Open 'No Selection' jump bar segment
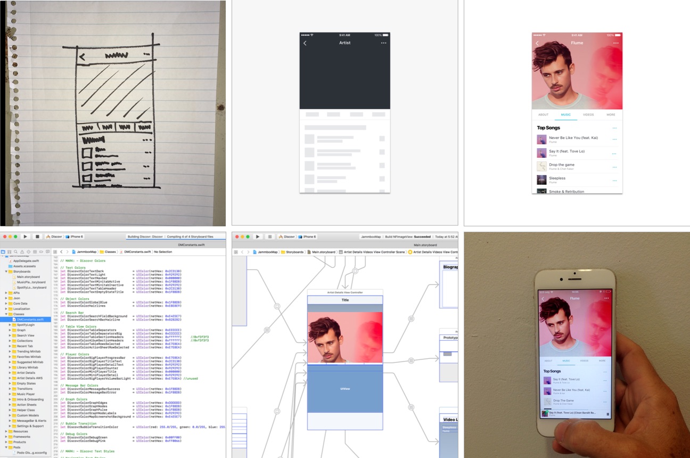Viewport: 690px width, 458px height. tap(163, 251)
